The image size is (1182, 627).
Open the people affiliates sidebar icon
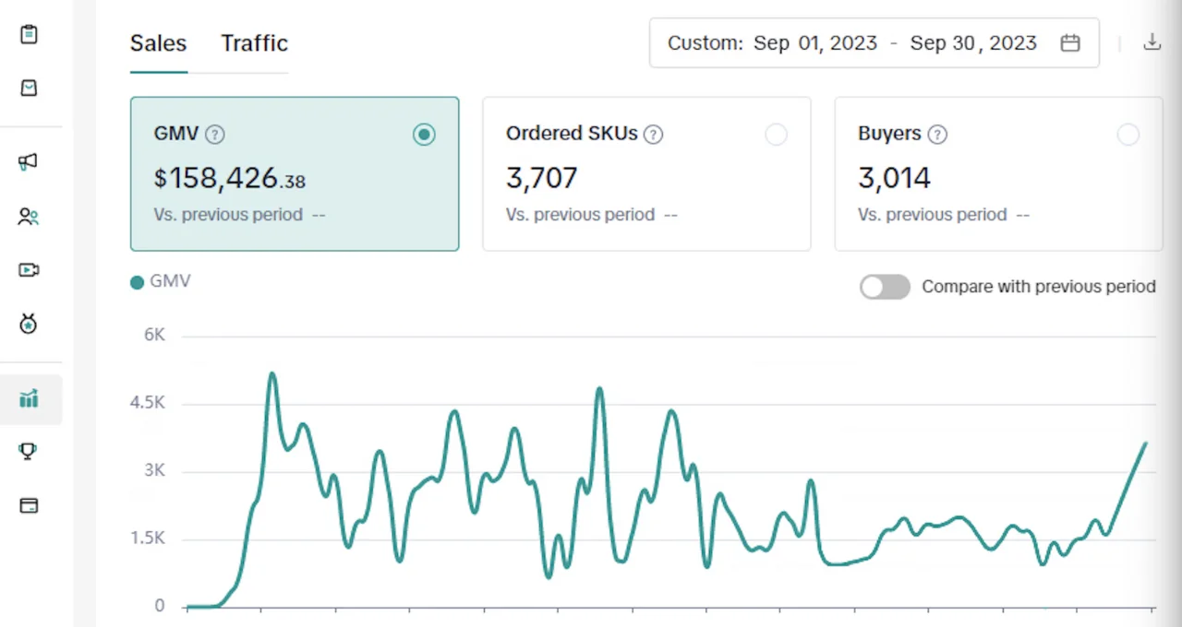[x=29, y=217]
